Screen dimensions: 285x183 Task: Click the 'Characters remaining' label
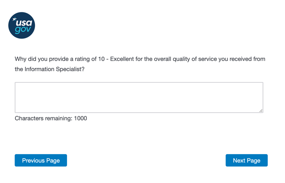44,118
